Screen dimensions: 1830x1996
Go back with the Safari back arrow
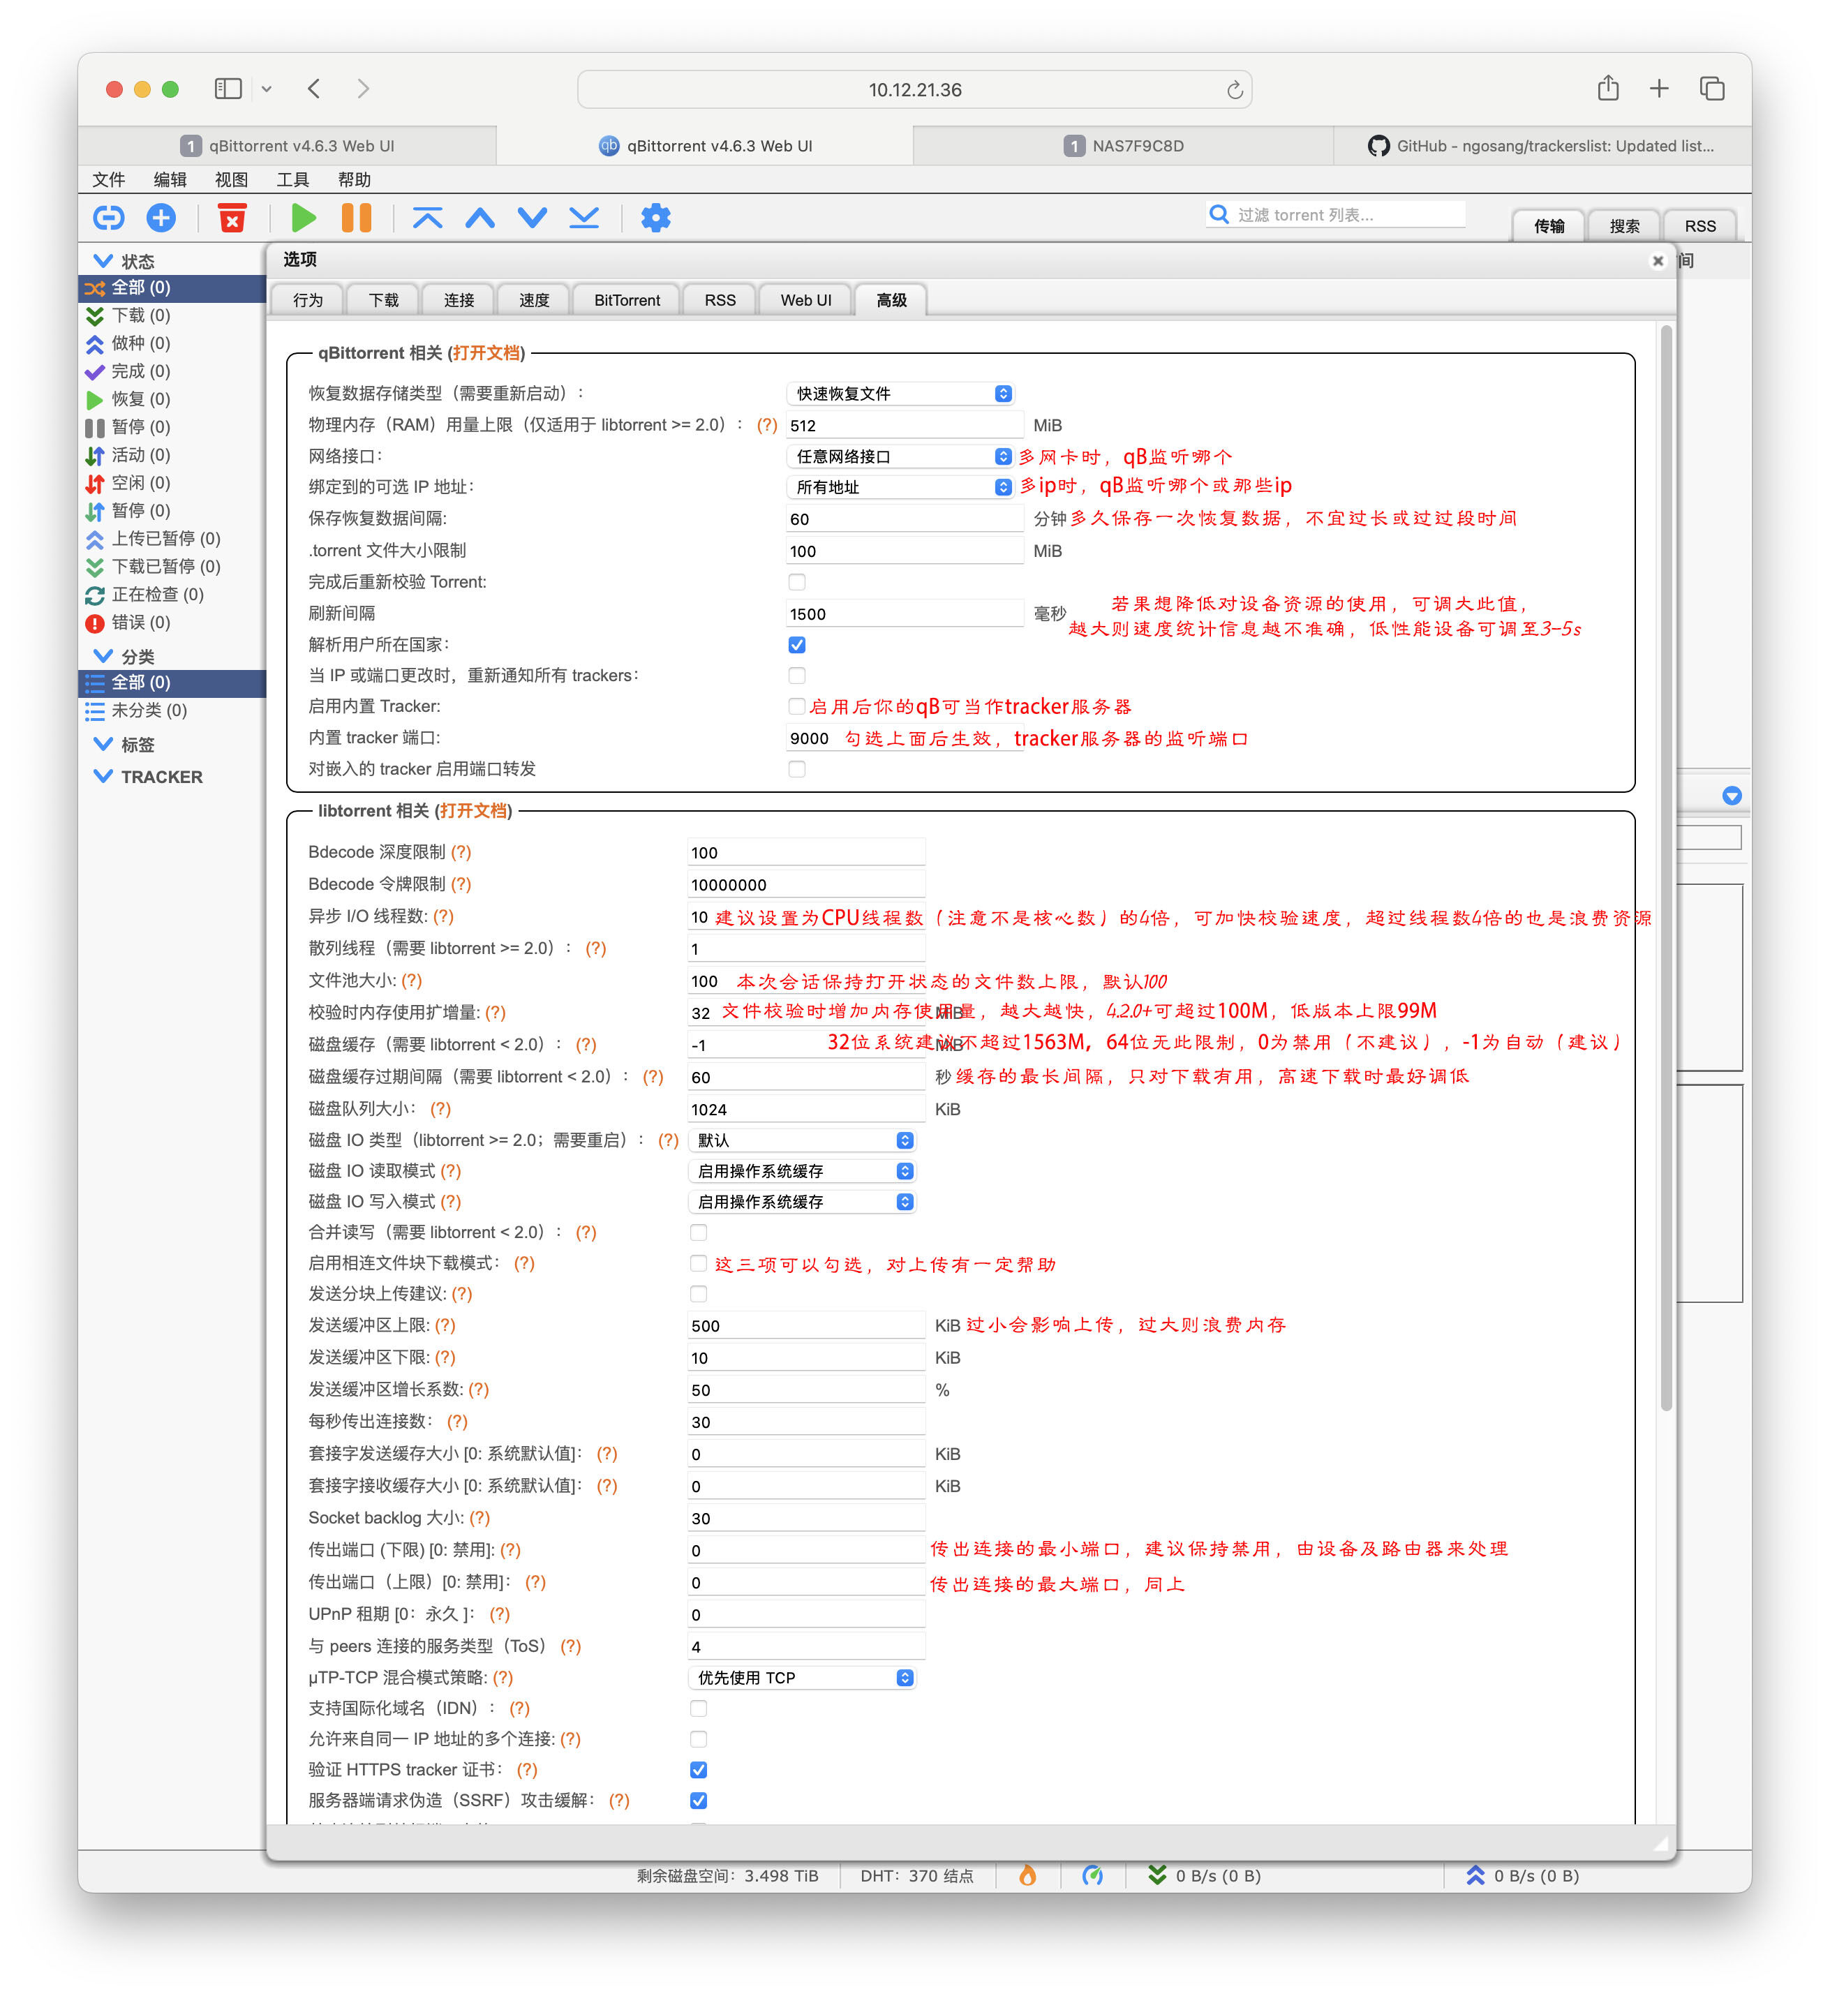tap(314, 89)
